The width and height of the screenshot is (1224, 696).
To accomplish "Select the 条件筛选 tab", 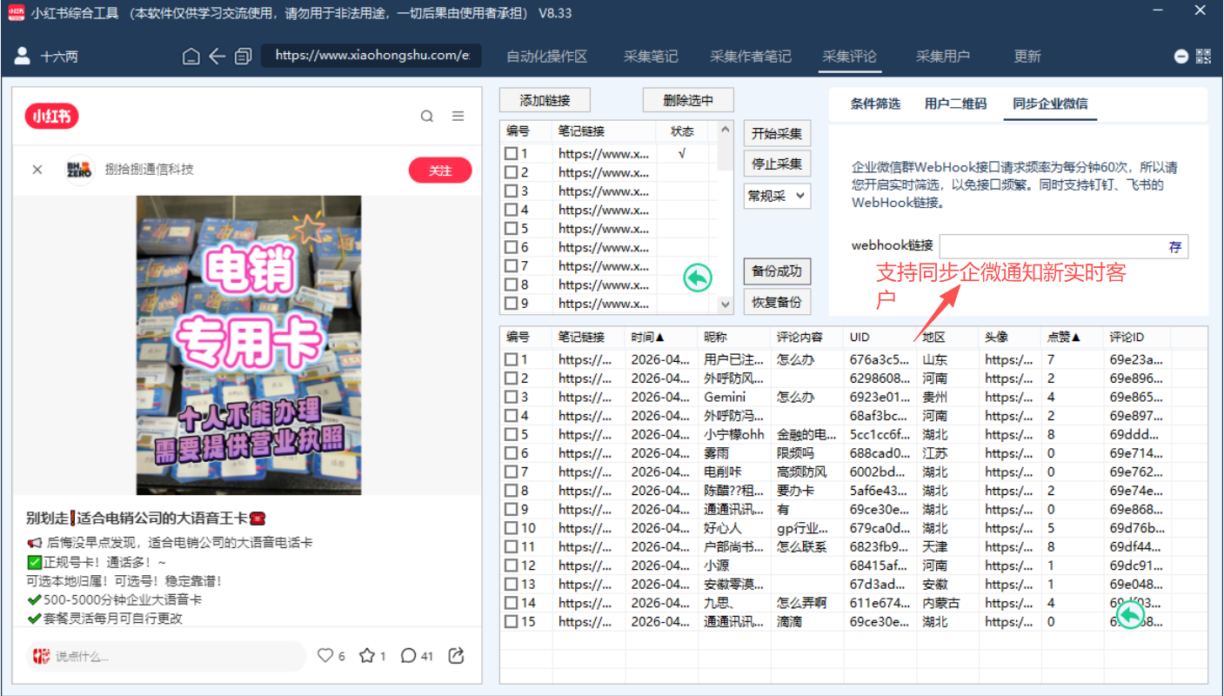I will tap(875, 104).
